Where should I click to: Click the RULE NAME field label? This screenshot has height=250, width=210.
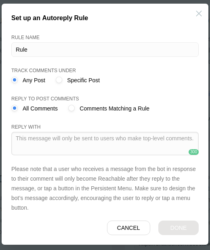click(x=25, y=37)
